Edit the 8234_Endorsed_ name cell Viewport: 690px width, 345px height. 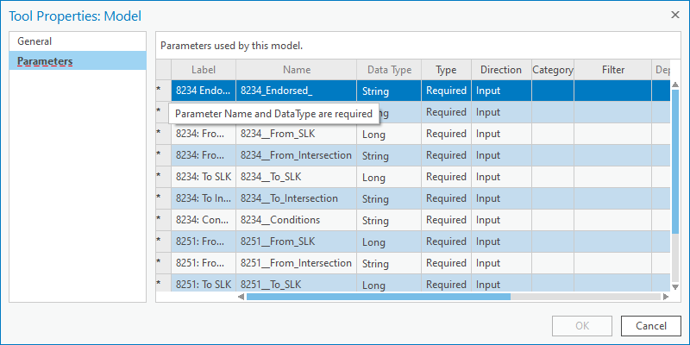[296, 91]
